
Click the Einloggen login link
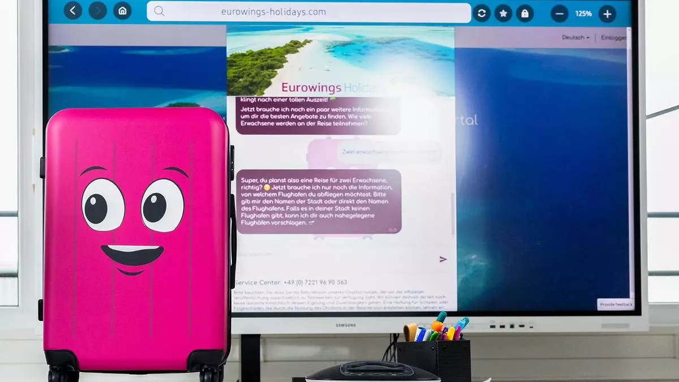pos(613,37)
